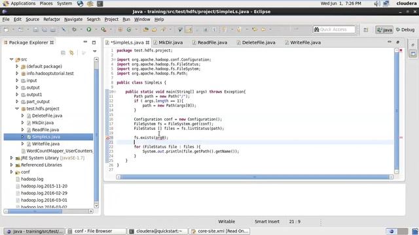
Task: Open core-site.xml window from taskbar
Action: point(220,231)
